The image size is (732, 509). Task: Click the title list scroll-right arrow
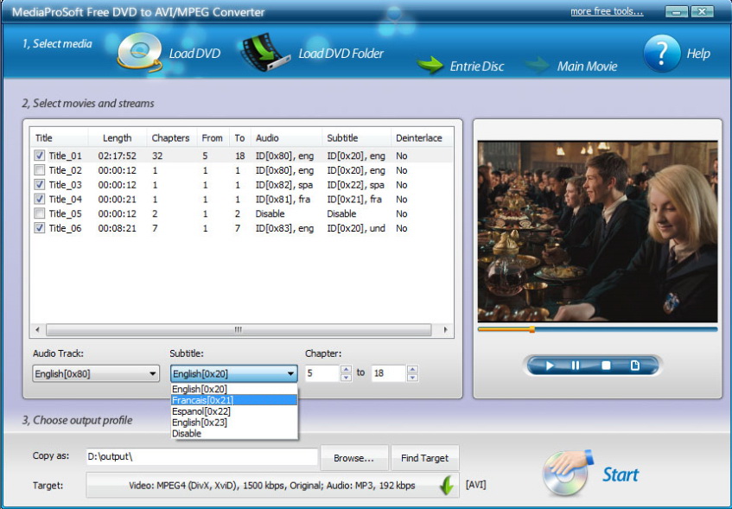coord(445,329)
